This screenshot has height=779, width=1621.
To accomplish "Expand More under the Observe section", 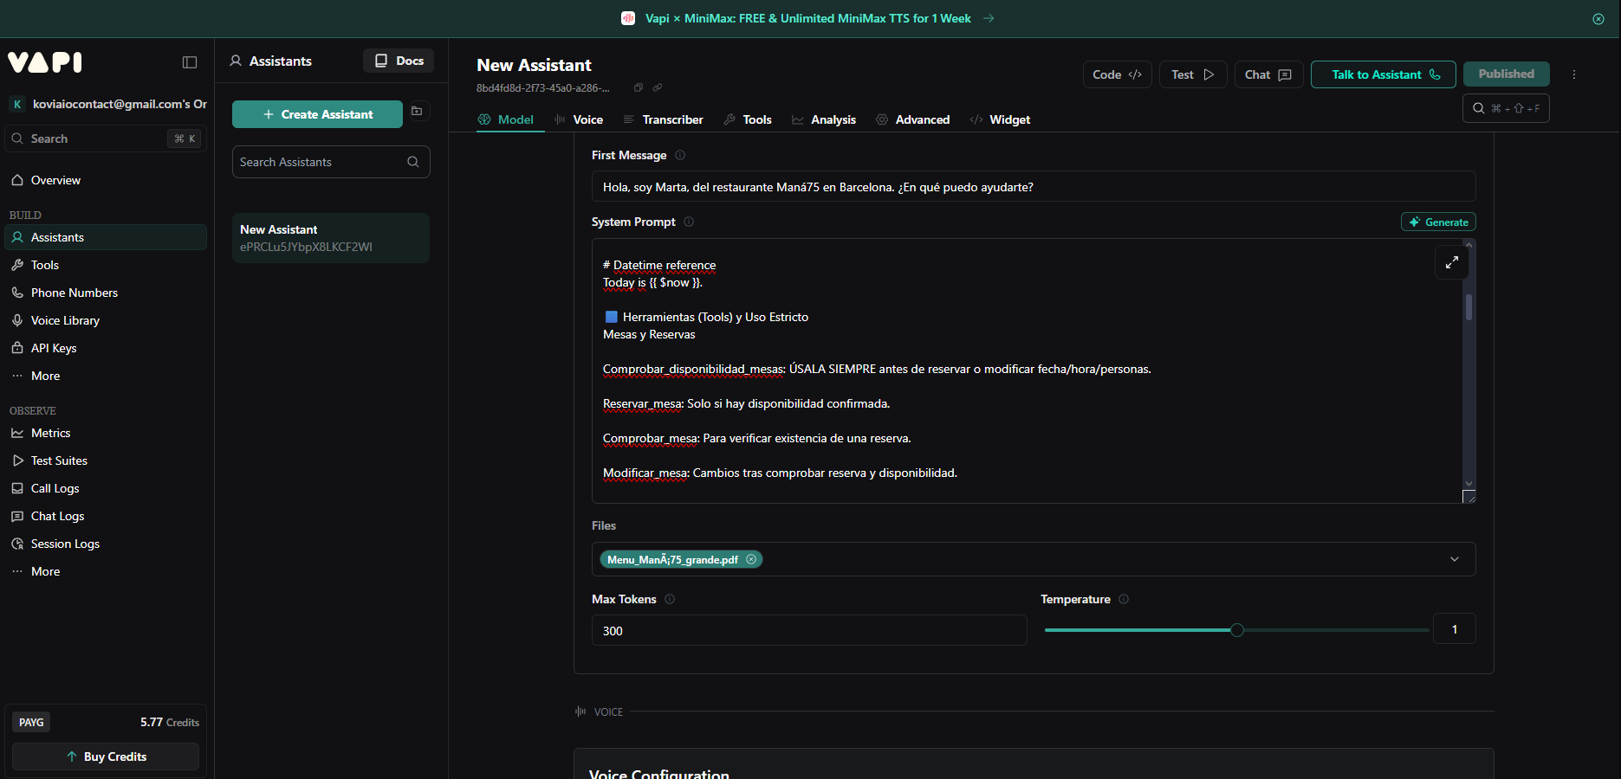I will click(45, 571).
